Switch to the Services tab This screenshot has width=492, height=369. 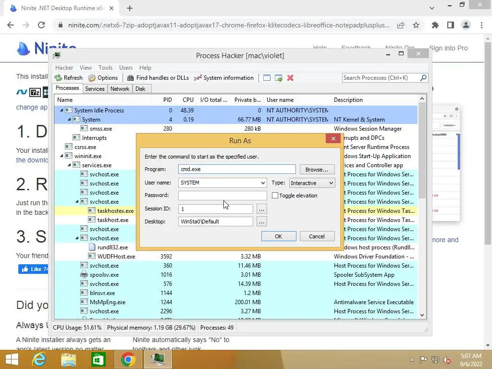(95, 89)
